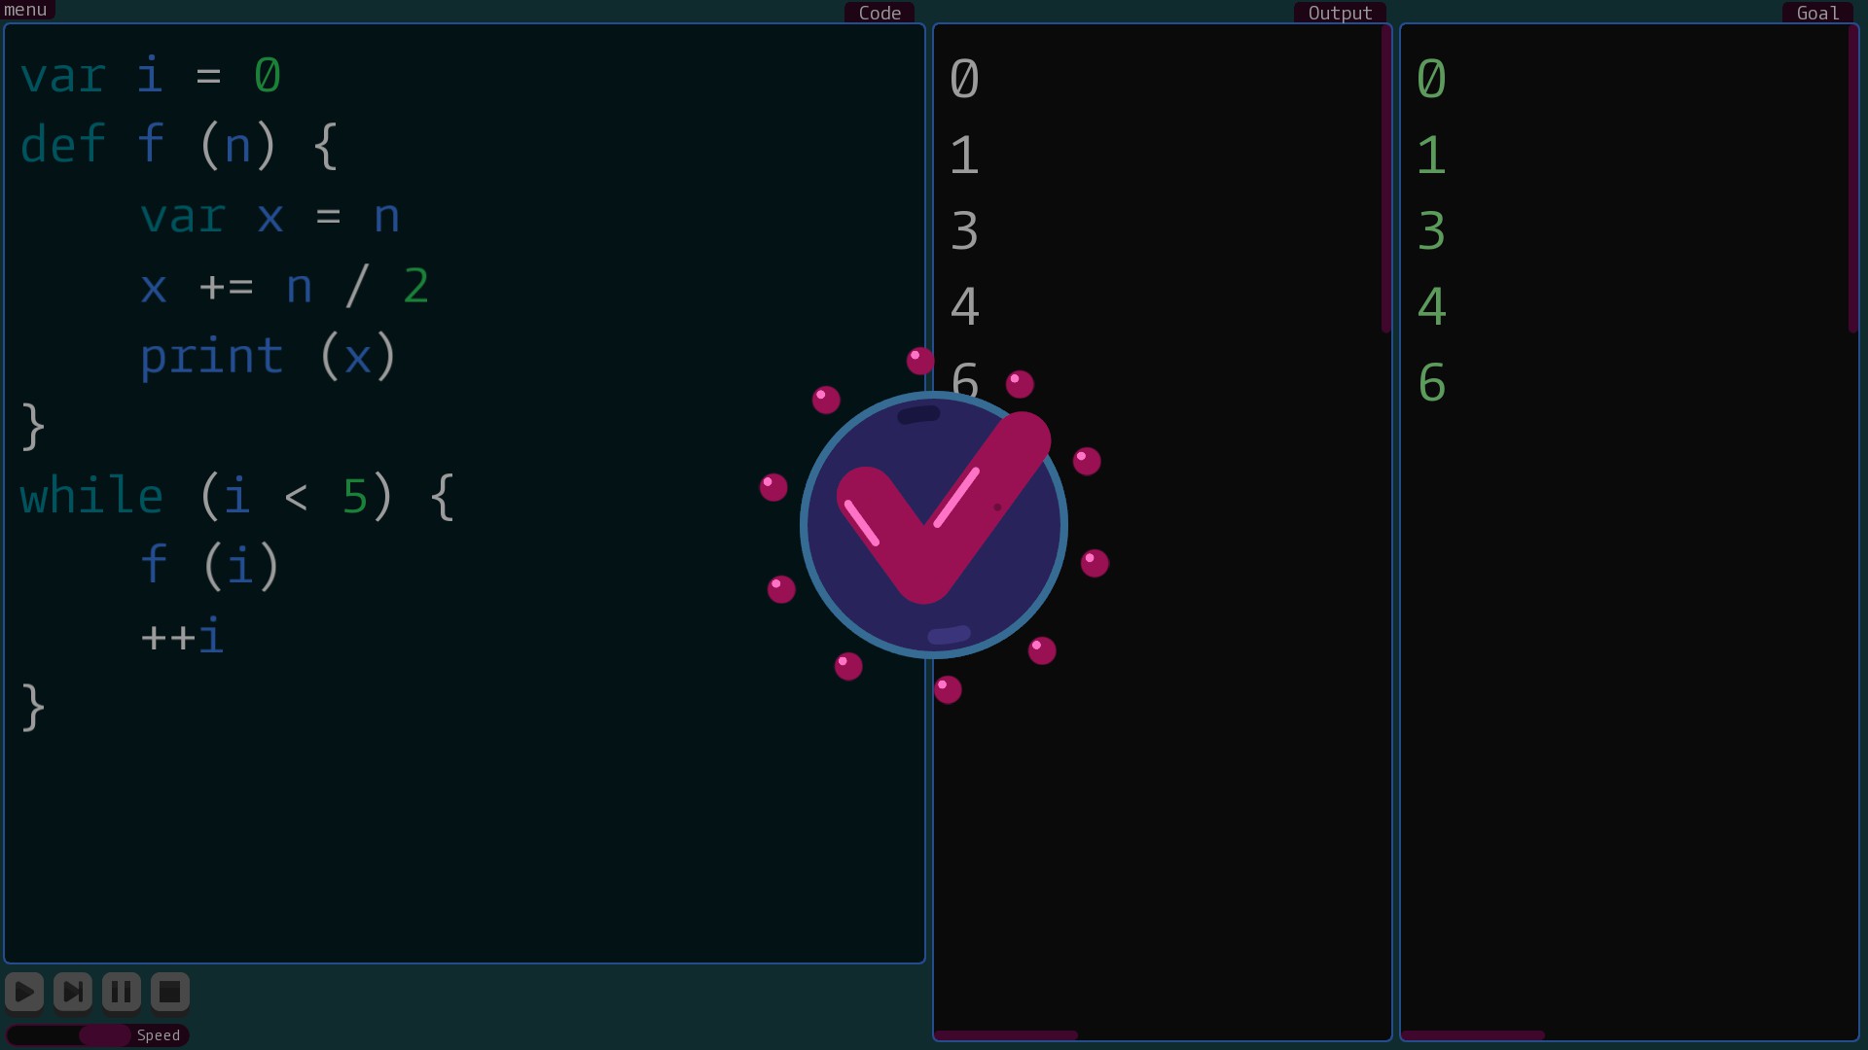Click the Output panel vertical scrollbar
Screen dimensions: 1868x1050
pyautogui.click(x=1385, y=180)
